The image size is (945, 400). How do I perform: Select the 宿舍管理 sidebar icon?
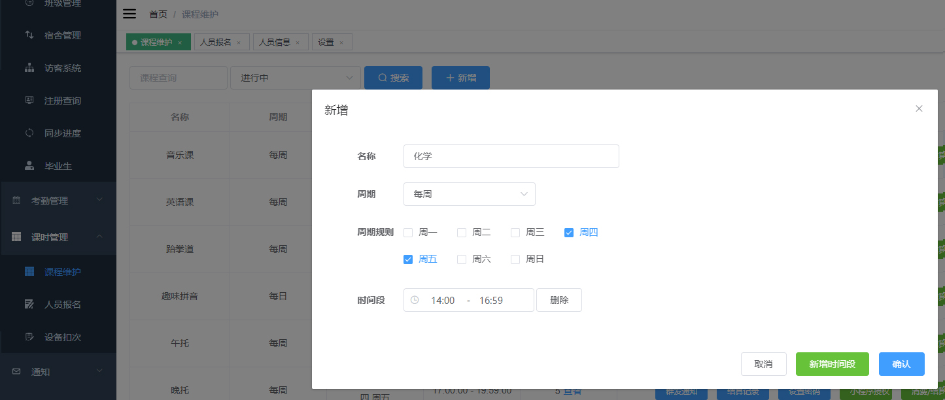point(29,35)
